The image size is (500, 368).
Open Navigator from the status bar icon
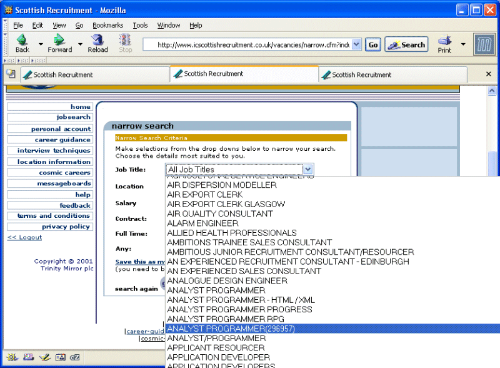[x=12, y=357]
